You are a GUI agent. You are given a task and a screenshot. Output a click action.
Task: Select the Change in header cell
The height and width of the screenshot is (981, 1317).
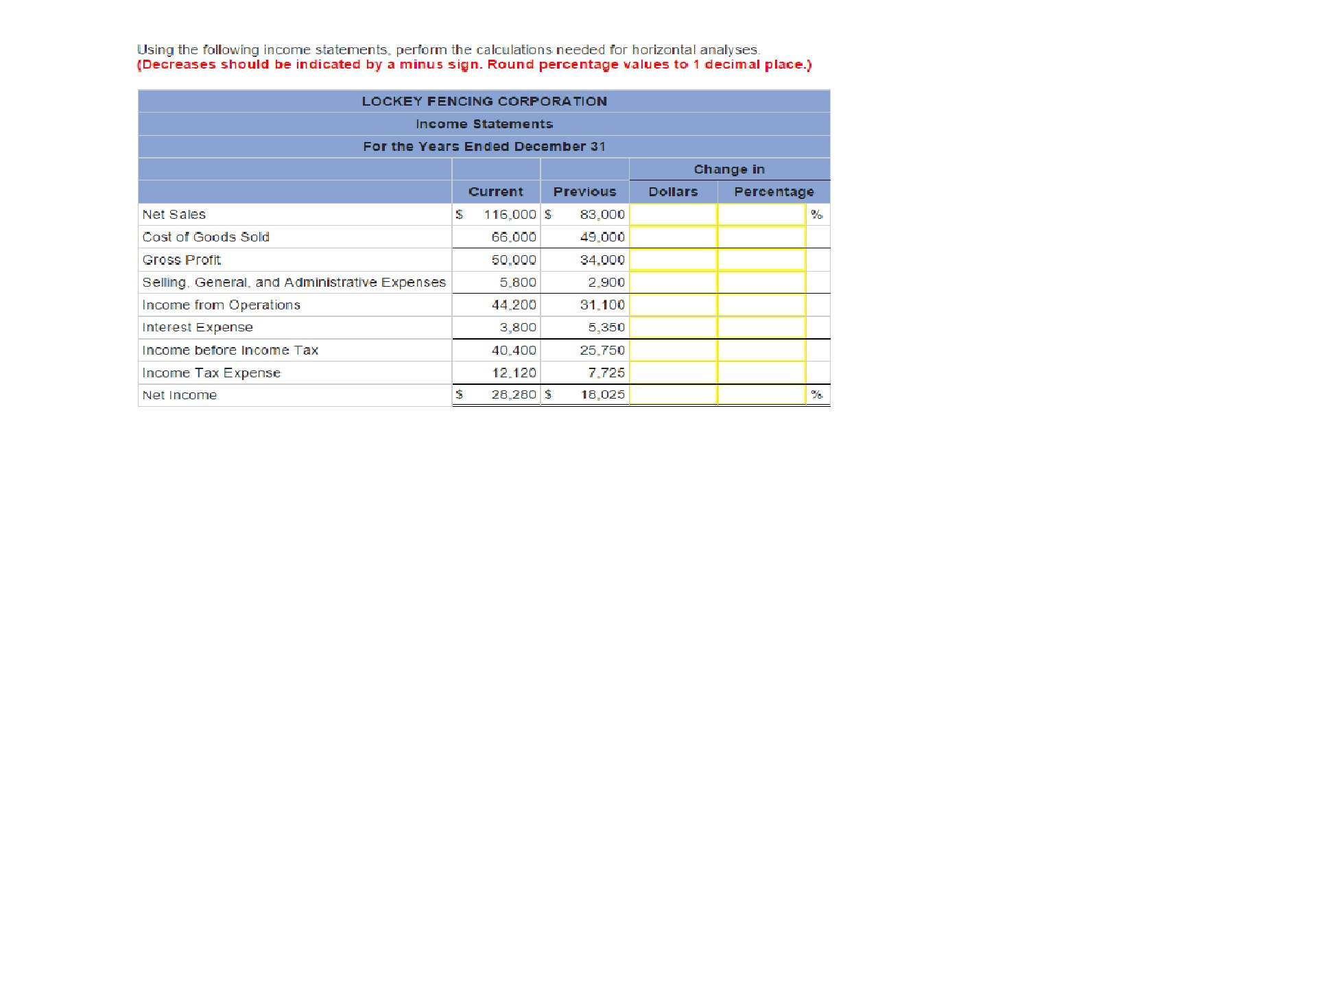click(729, 169)
